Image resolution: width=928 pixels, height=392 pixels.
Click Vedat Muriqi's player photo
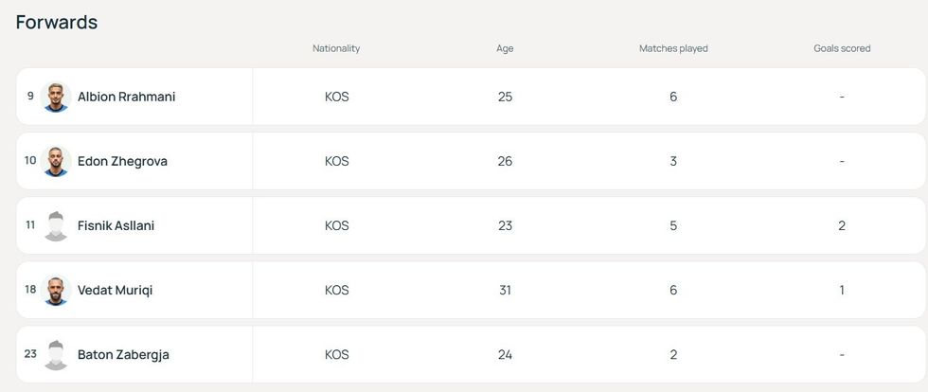pyautogui.click(x=57, y=290)
